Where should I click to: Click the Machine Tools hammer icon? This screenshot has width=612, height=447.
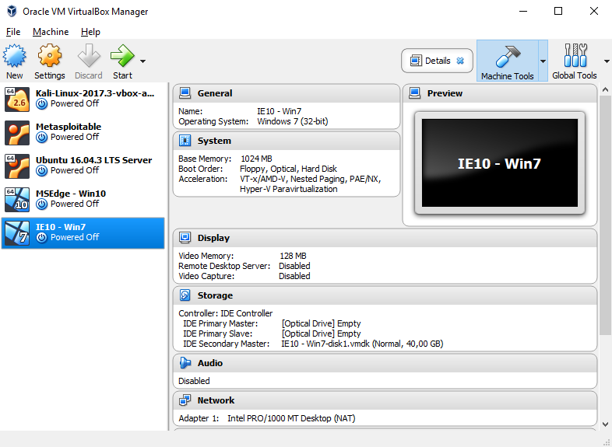point(508,56)
